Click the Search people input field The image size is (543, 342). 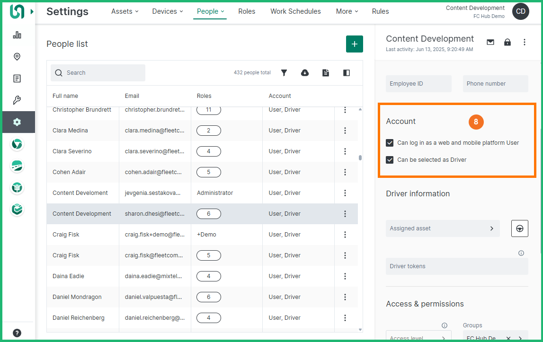pyautogui.click(x=98, y=73)
